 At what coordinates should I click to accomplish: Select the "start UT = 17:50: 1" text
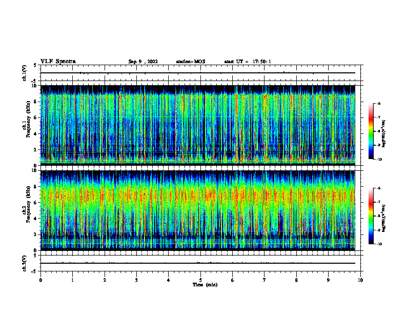click(248, 62)
